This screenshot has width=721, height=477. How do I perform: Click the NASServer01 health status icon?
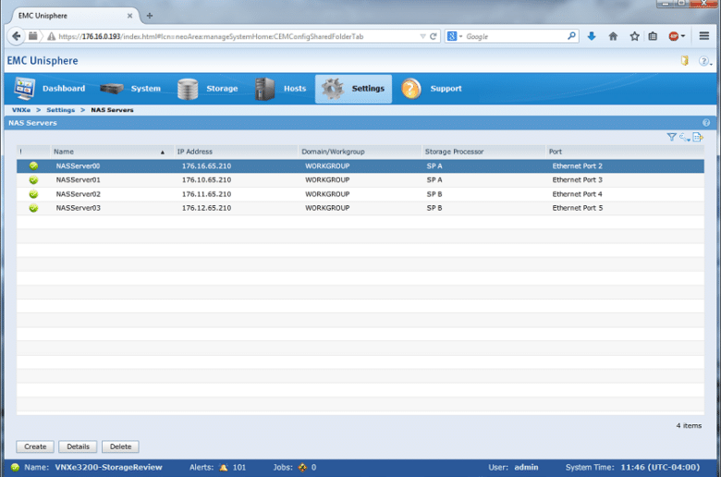pyautogui.click(x=33, y=180)
